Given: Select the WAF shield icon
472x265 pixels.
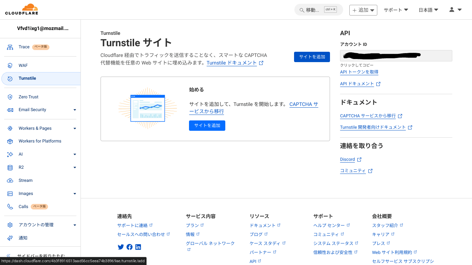Looking at the screenshot, I should coord(10,66).
